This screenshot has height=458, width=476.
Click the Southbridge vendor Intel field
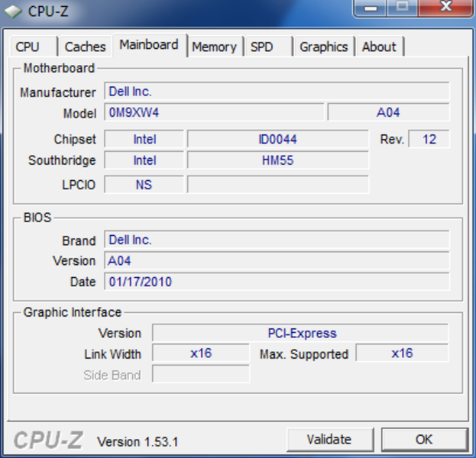coord(144,160)
